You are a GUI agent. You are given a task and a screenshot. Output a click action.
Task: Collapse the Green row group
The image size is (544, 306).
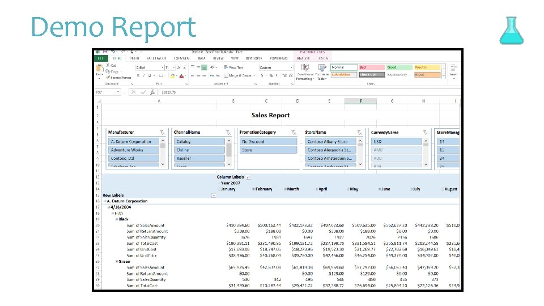click(x=117, y=262)
